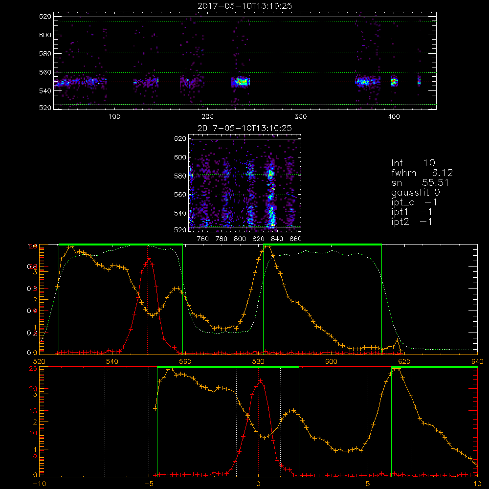Click x-axis label 5 of bottom plot

point(368,484)
